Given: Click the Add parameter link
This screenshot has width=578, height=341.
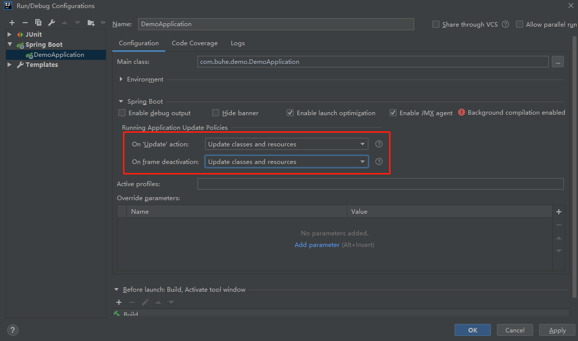Looking at the screenshot, I should tap(317, 244).
